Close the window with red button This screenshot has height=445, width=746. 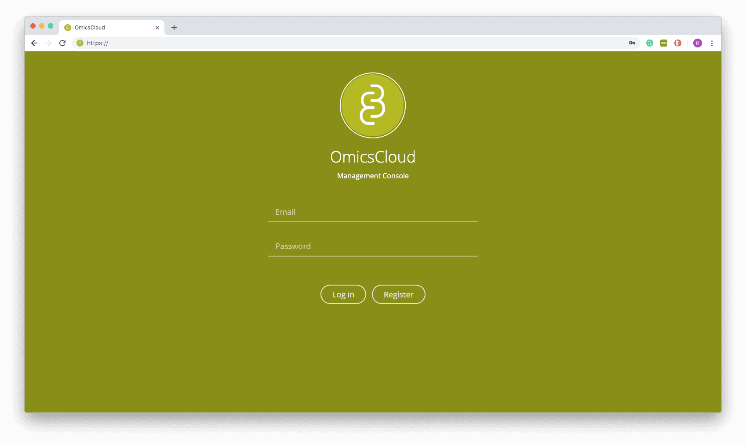[x=33, y=26]
